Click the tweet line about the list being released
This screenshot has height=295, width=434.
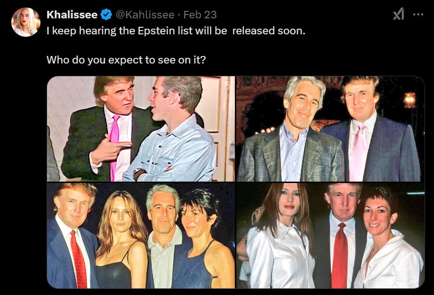[176, 31]
